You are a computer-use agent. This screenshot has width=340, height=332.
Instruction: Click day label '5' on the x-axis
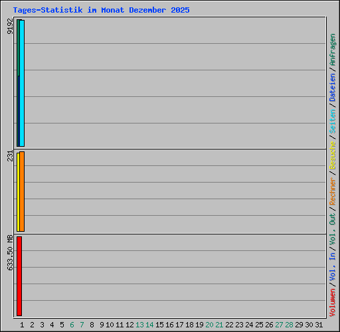coord(62,325)
